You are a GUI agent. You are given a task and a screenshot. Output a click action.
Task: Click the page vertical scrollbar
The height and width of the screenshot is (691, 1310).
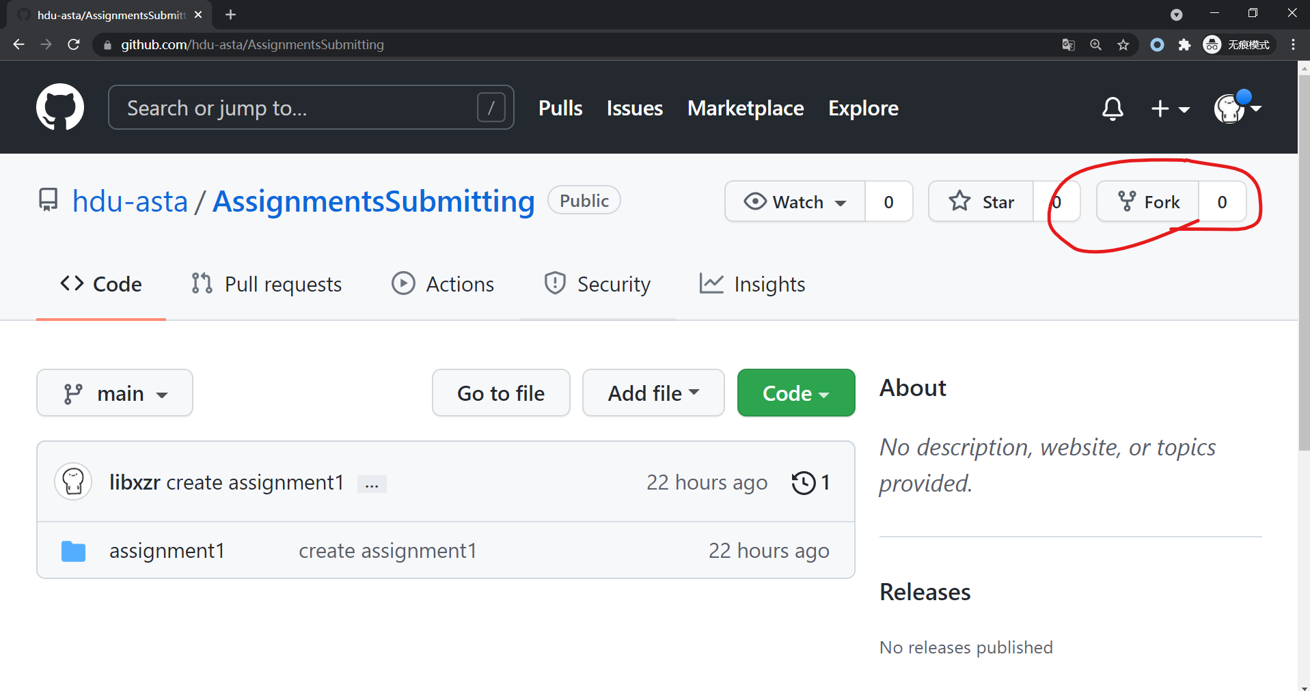1304,273
